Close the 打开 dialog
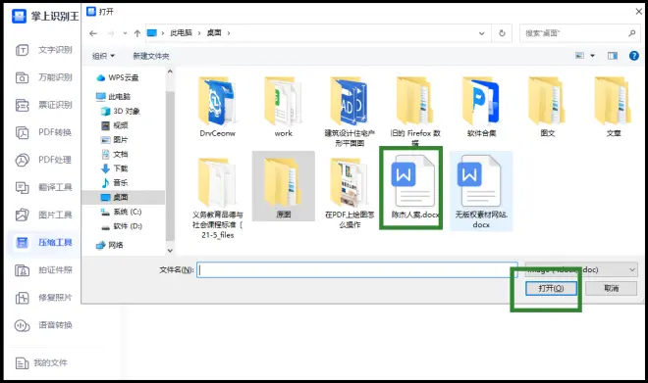648x383 pixels. pyautogui.click(x=638, y=12)
